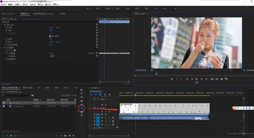Image resolution: width=254 pixels, height=138 pixels.
Task: Click Step Back 1 Frame button
Action: [x=192, y=79]
